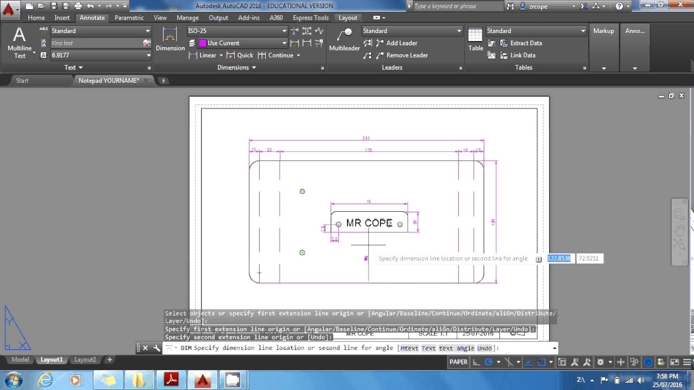
Task: Expand the Text panel title
Action: click(74, 68)
